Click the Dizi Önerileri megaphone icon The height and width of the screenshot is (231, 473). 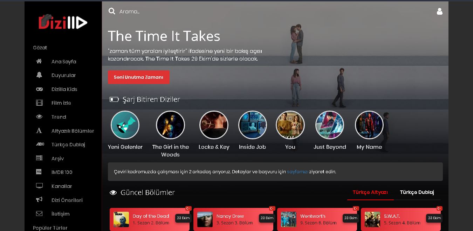point(39,200)
